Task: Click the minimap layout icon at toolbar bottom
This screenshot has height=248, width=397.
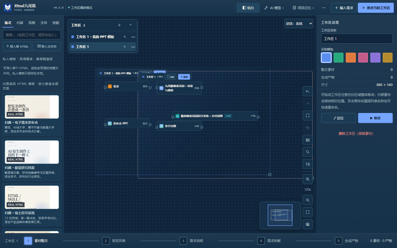Action: pyautogui.click(x=308, y=224)
